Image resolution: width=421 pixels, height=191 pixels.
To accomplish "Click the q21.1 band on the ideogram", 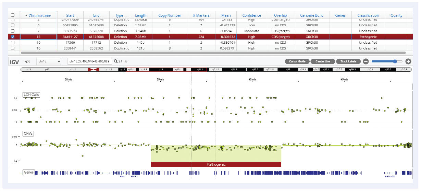I will [x=199, y=69].
